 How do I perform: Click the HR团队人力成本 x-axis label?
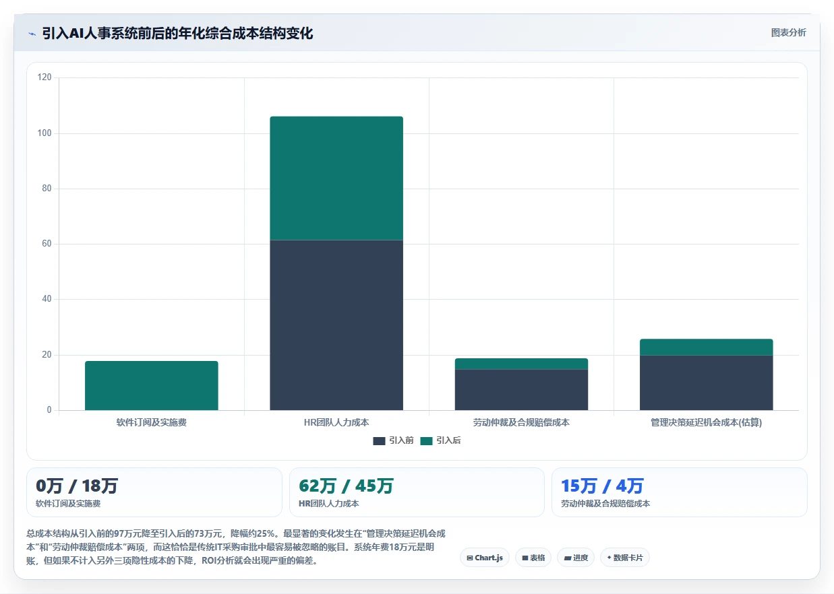pos(336,422)
